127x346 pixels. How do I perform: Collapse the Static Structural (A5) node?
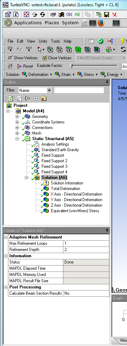pyautogui.click(x=17, y=139)
